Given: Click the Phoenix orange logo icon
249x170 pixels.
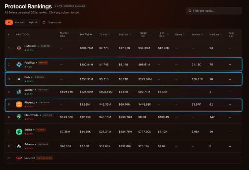Looking at the screenshot, I should (x=19, y=104).
